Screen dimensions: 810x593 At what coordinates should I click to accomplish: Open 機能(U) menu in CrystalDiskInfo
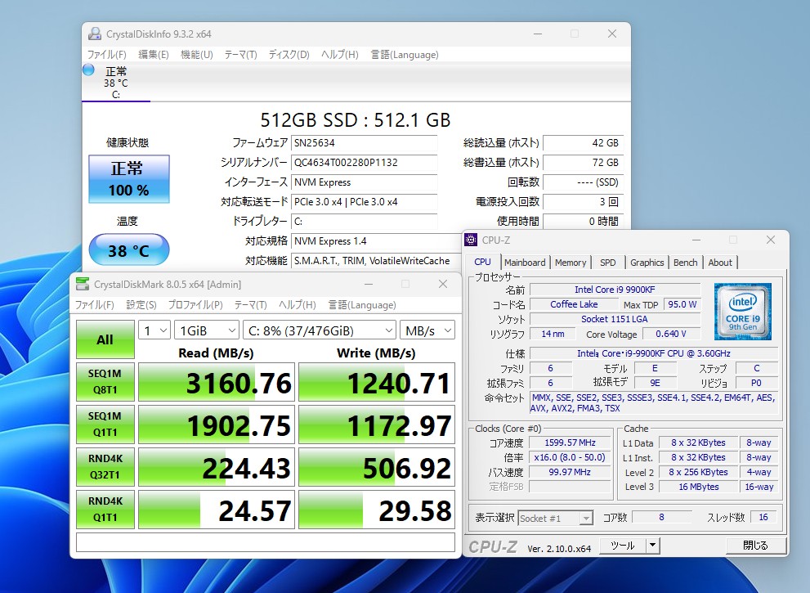[196, 54]
